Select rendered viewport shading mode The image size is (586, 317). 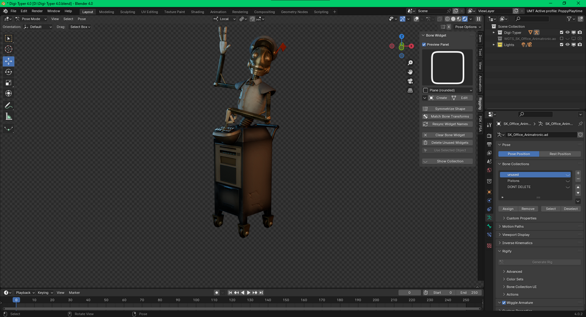[465, 19]
